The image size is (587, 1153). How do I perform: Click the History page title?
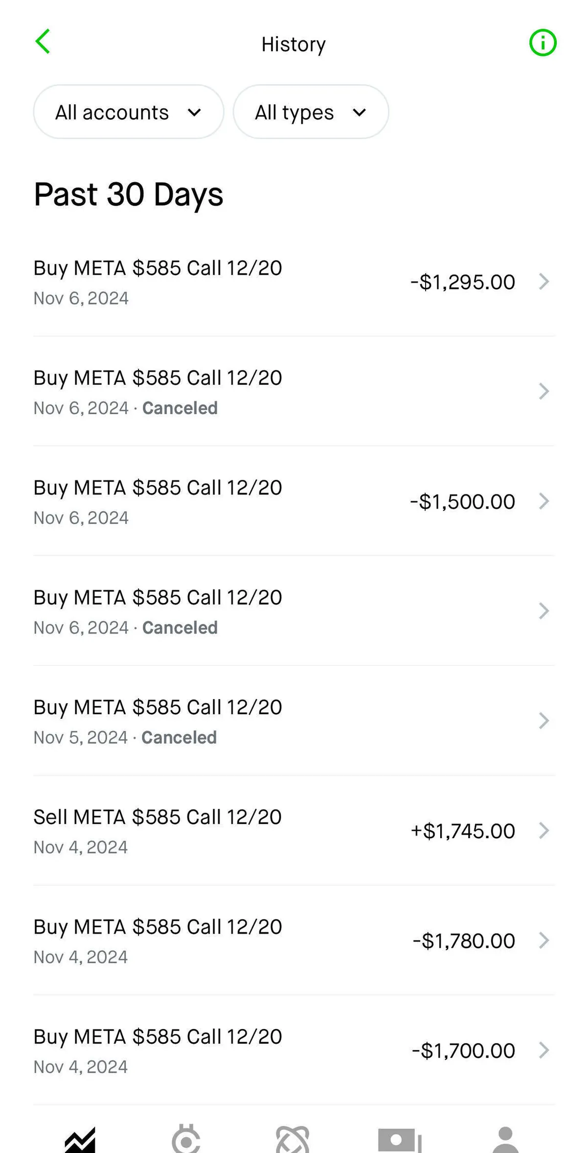293,44
